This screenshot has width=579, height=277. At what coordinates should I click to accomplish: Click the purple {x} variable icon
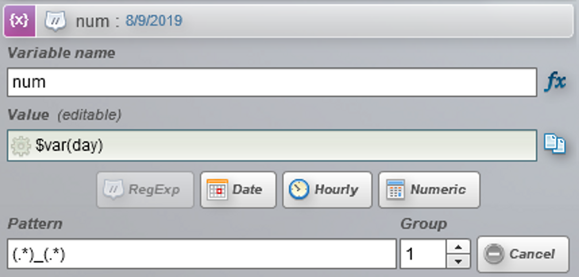pos(20,21)
